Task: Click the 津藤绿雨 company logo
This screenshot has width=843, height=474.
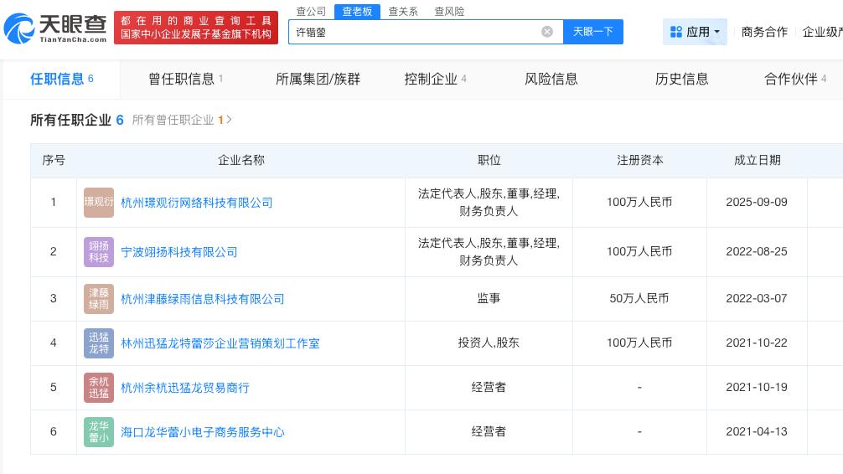Action: [99, 299]
